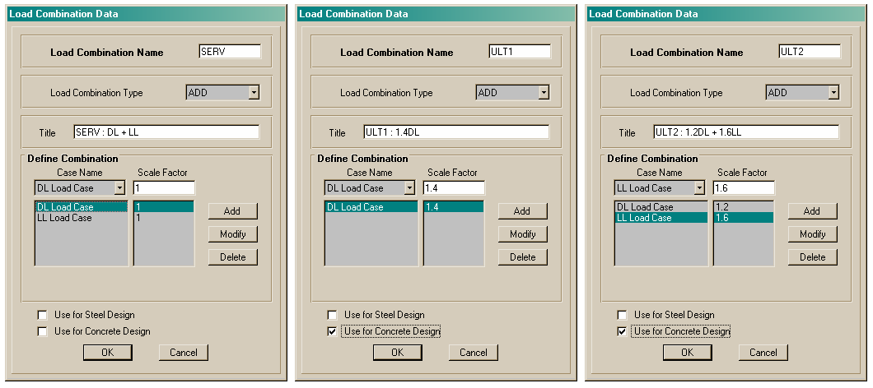This screenshot has height=388, width=873.
Task: Select scale factor 1.2 in ULT2 list
Action: tap(744, 207)
